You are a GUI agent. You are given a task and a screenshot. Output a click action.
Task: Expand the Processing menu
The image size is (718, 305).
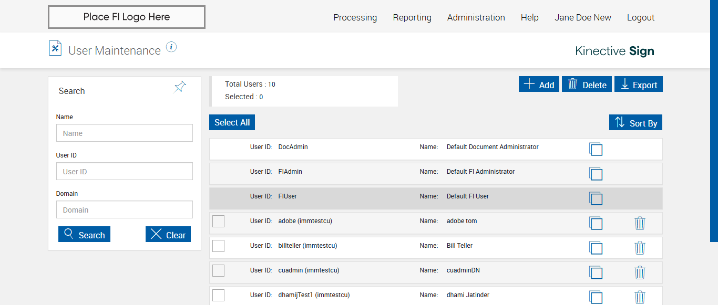point(355,17)
